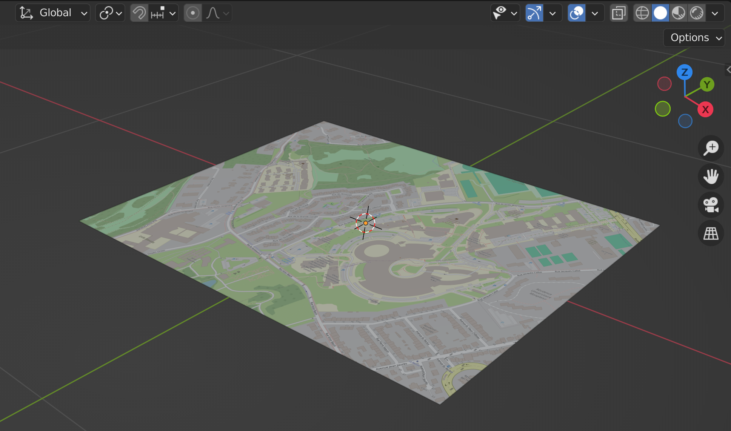This screenshot has width=731, height=431.
Task: Switch perspective/orthographic with grid button
Action: click(711, 234)
